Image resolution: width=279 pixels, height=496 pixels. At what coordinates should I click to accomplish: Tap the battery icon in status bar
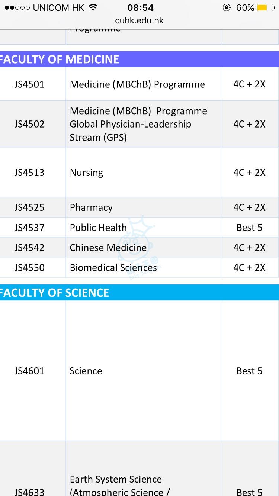[x=265, y=7]
